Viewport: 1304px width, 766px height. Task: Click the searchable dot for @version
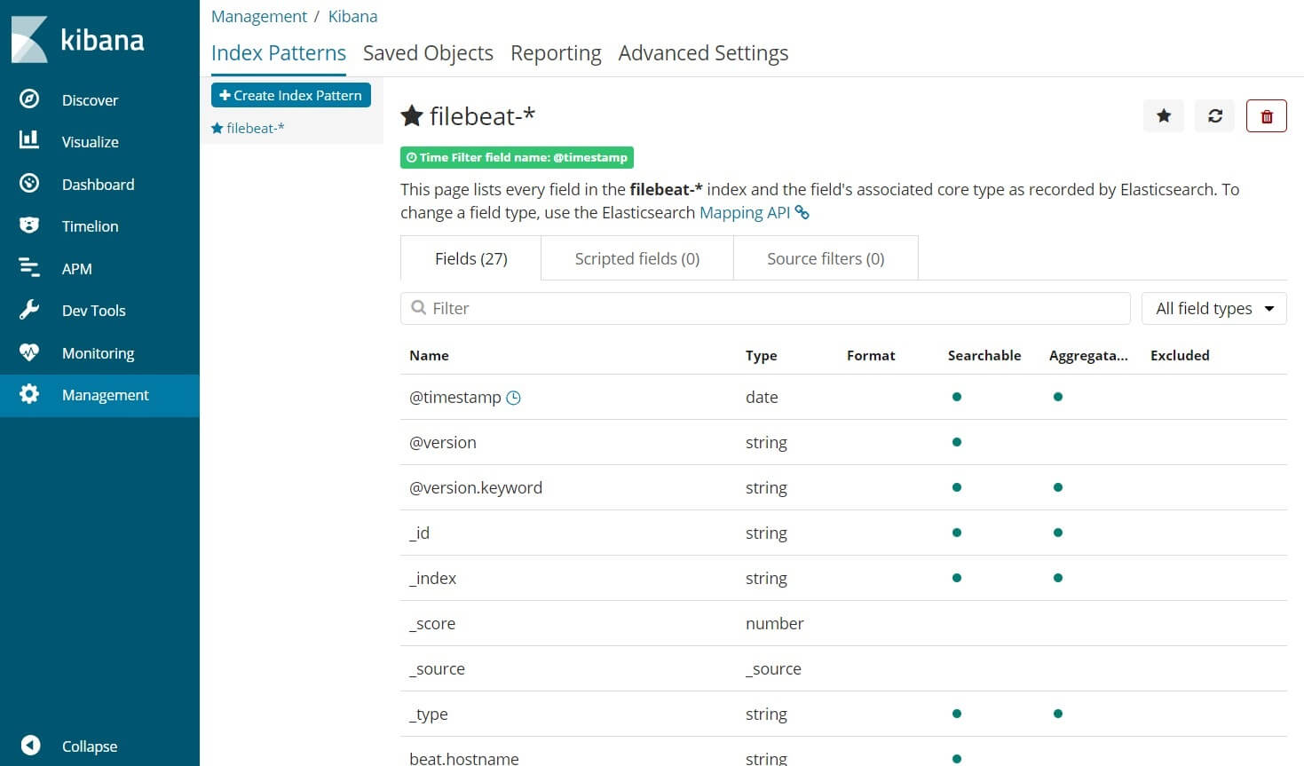956,442
